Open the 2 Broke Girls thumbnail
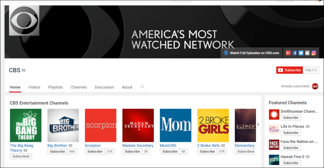 pos(213,125)
